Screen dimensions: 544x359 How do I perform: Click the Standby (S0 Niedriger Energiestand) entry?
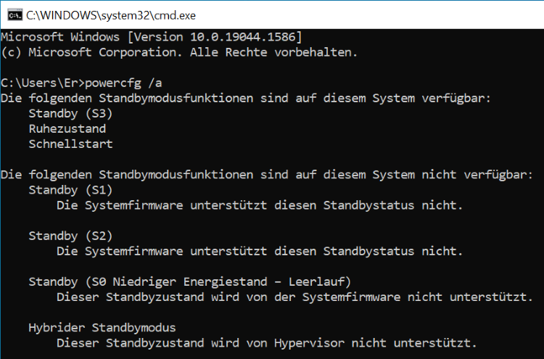189,281
